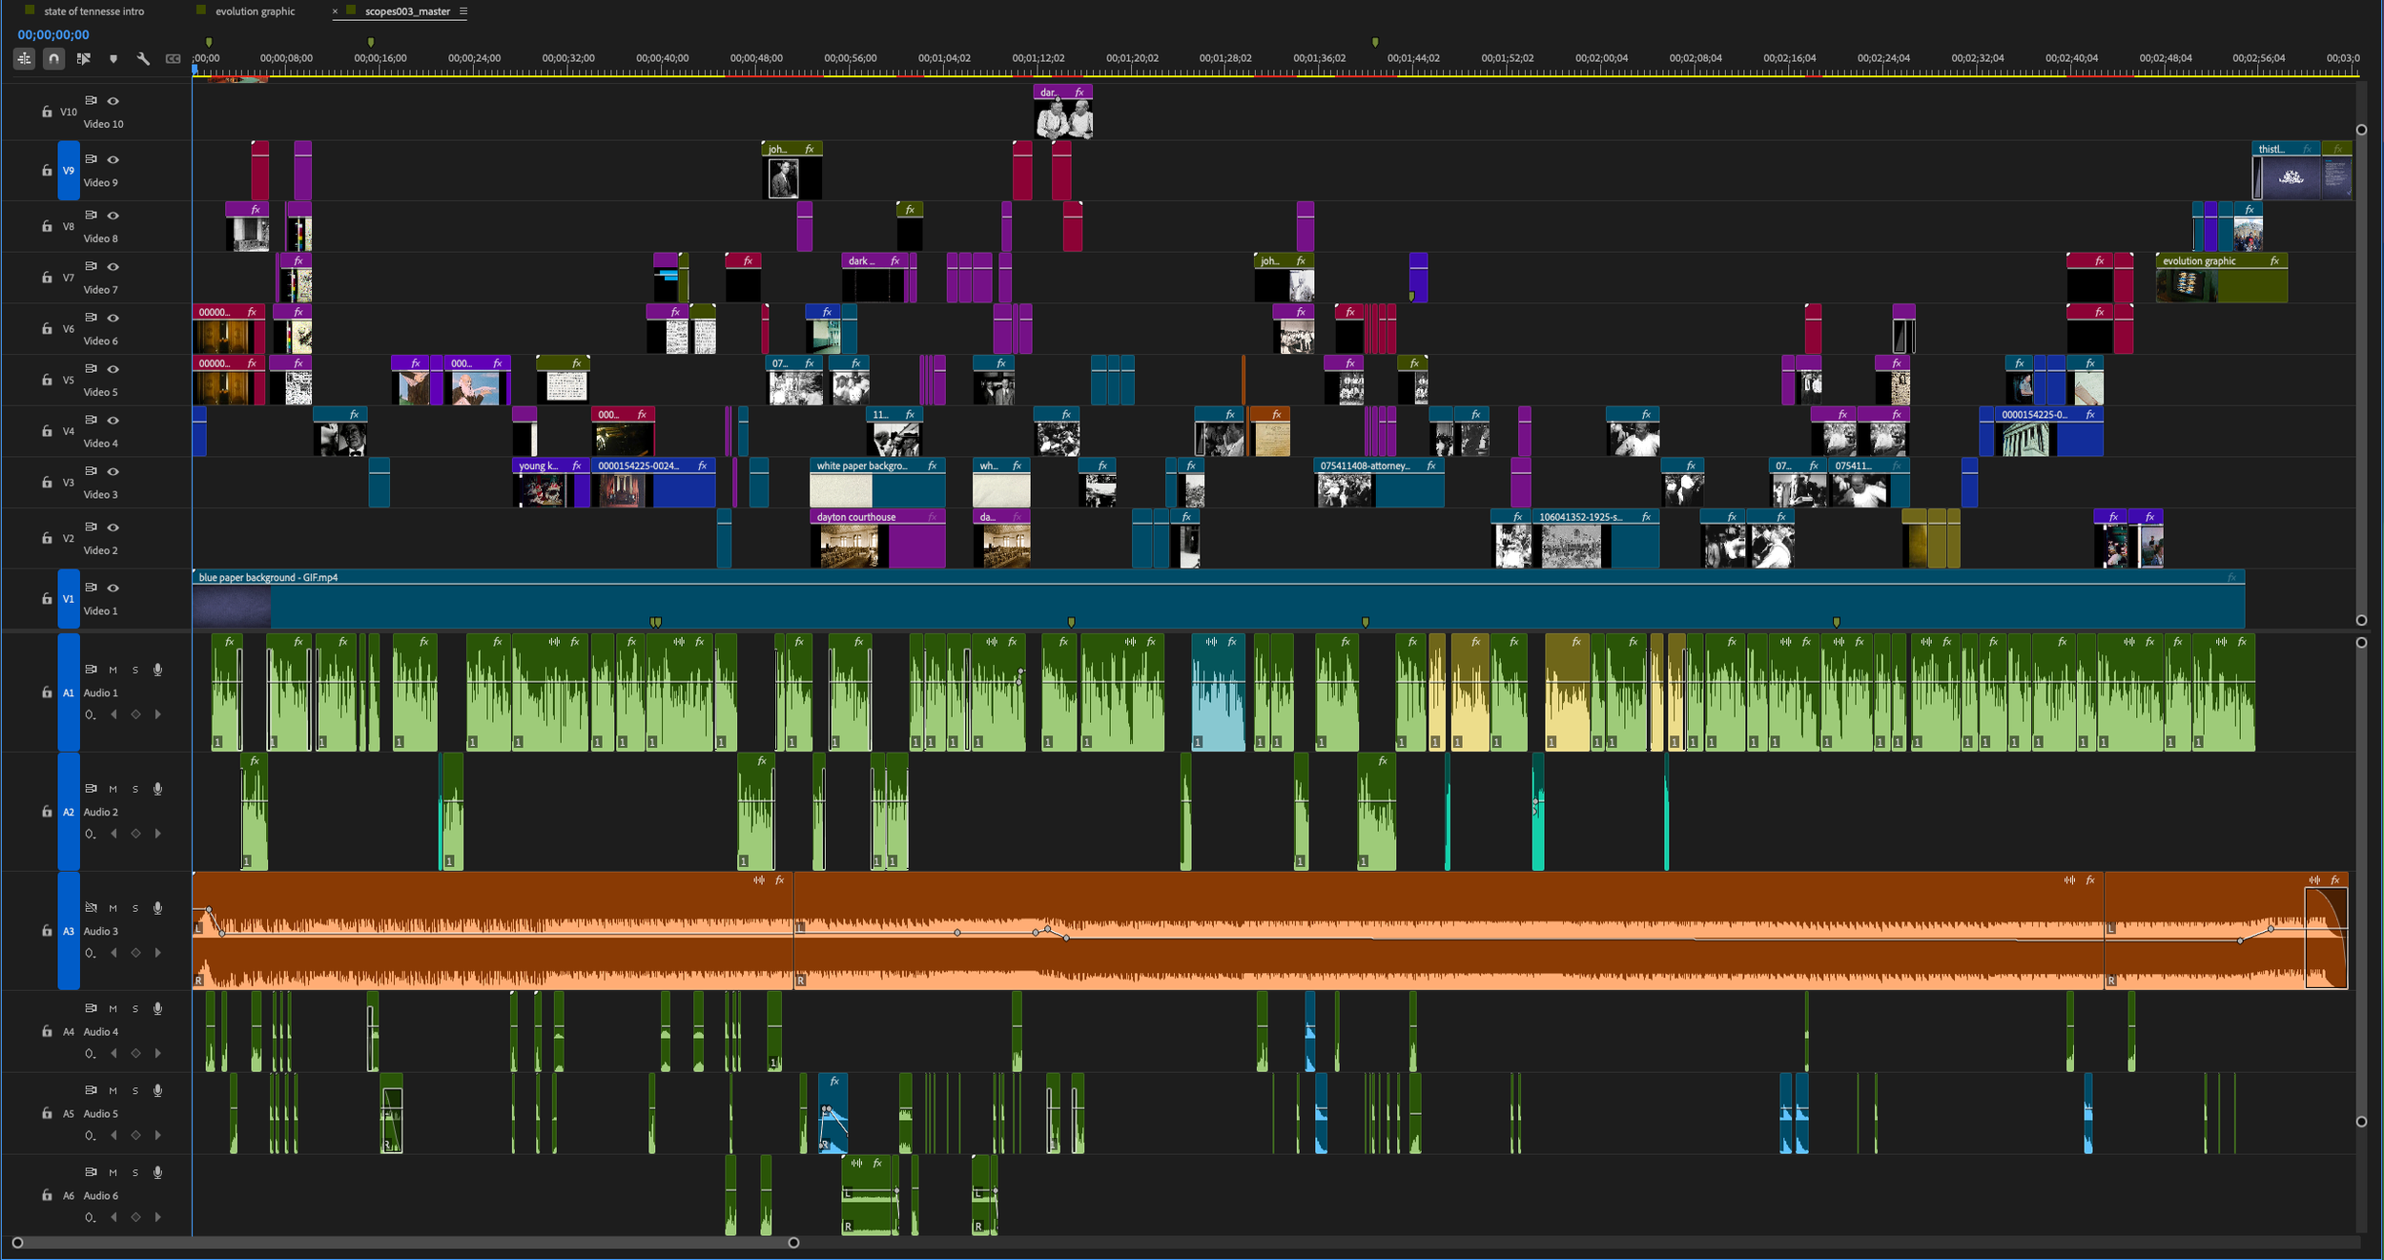Go to next keyframe on Audio 4
The image size is (2384, 1260).
pos(158,1053)
